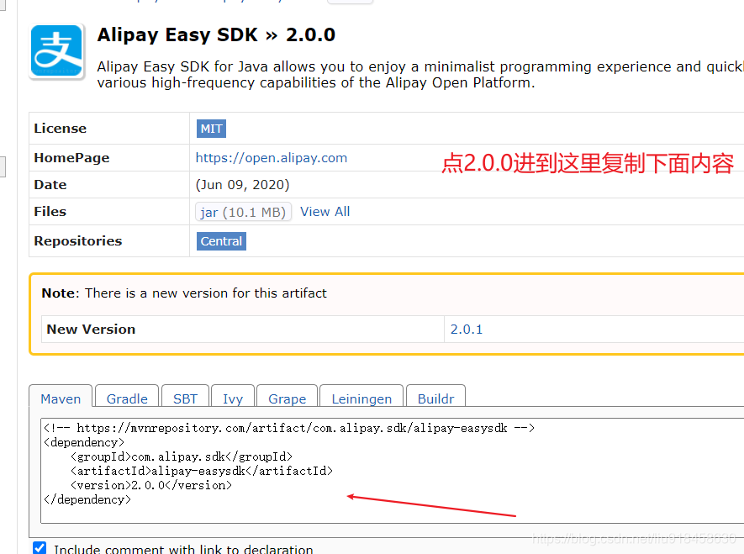Click the Repositories row label

pos(78,241)
